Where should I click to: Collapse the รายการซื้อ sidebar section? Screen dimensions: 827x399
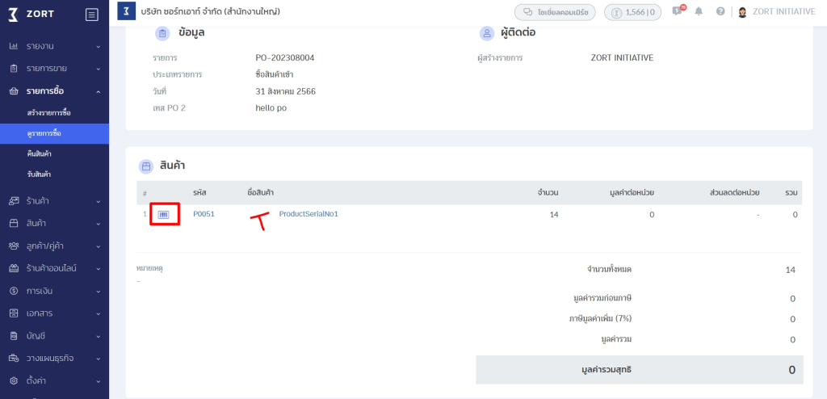[x=54, y=91]
